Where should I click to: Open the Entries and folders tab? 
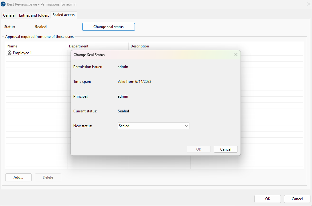34,15
